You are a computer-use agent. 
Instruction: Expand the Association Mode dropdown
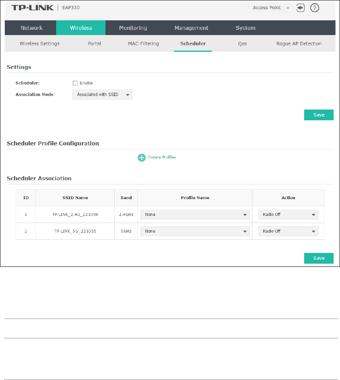pyautogui.click(x=102, y=94)
